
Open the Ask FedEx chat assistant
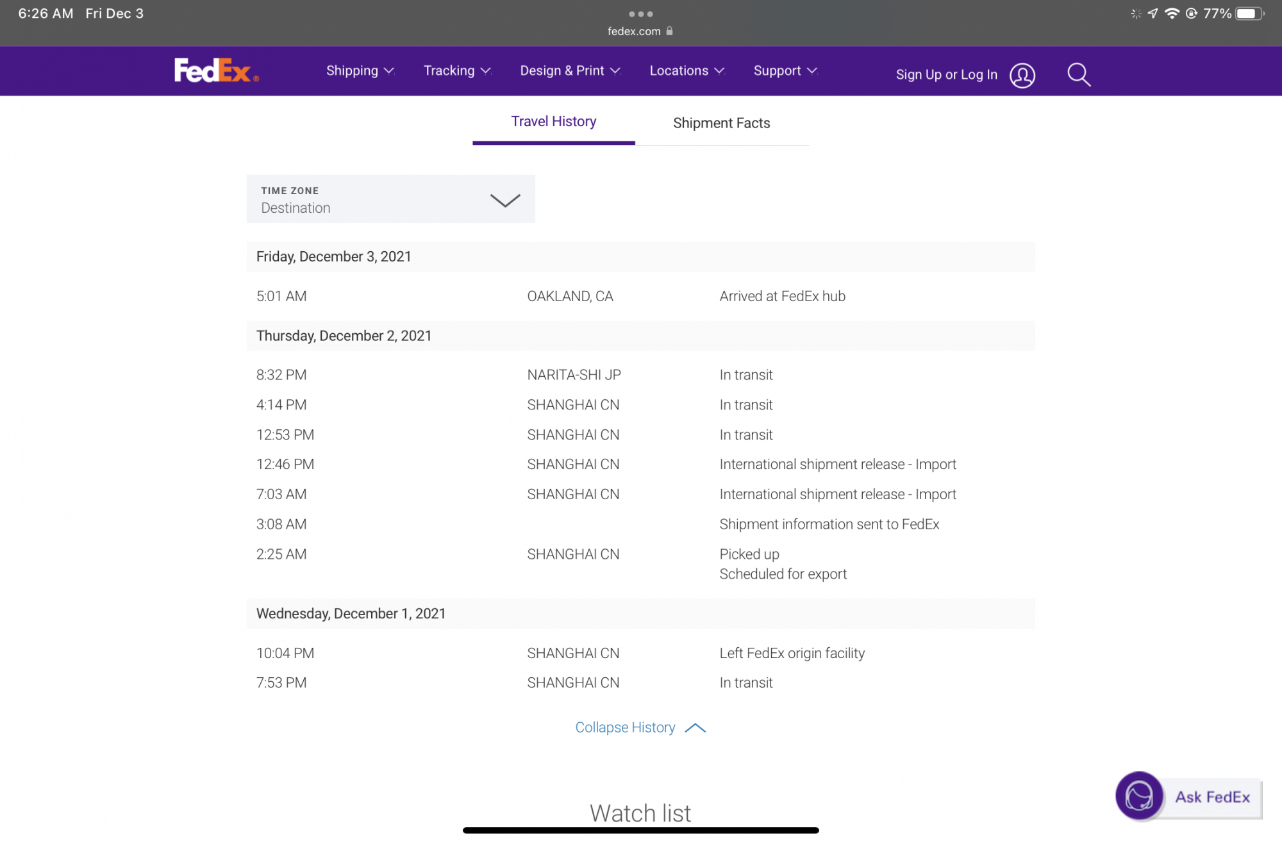pyautogui.click(x=1189, y=797)
